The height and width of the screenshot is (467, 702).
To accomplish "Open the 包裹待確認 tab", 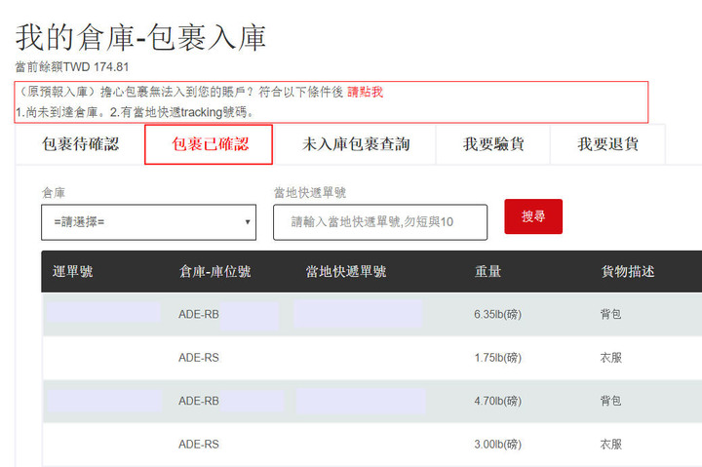I will 81,144.
